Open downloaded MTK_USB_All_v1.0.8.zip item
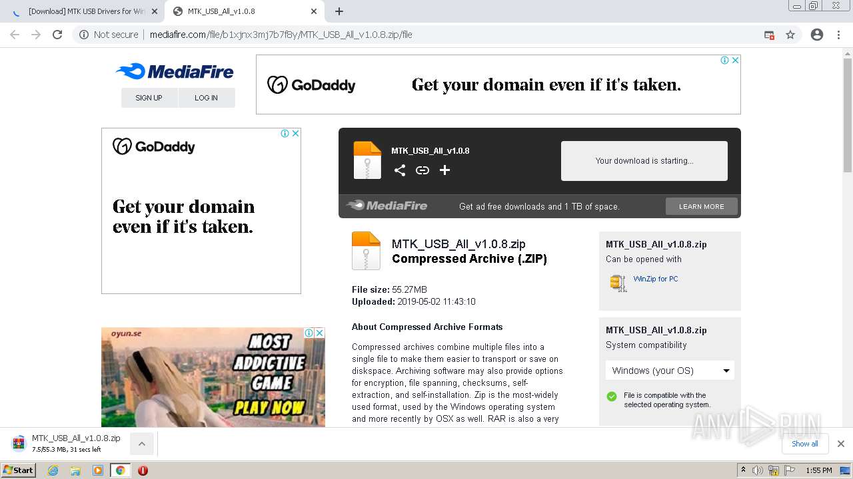This screenshot has height=479, width=853. click(67, 444)
